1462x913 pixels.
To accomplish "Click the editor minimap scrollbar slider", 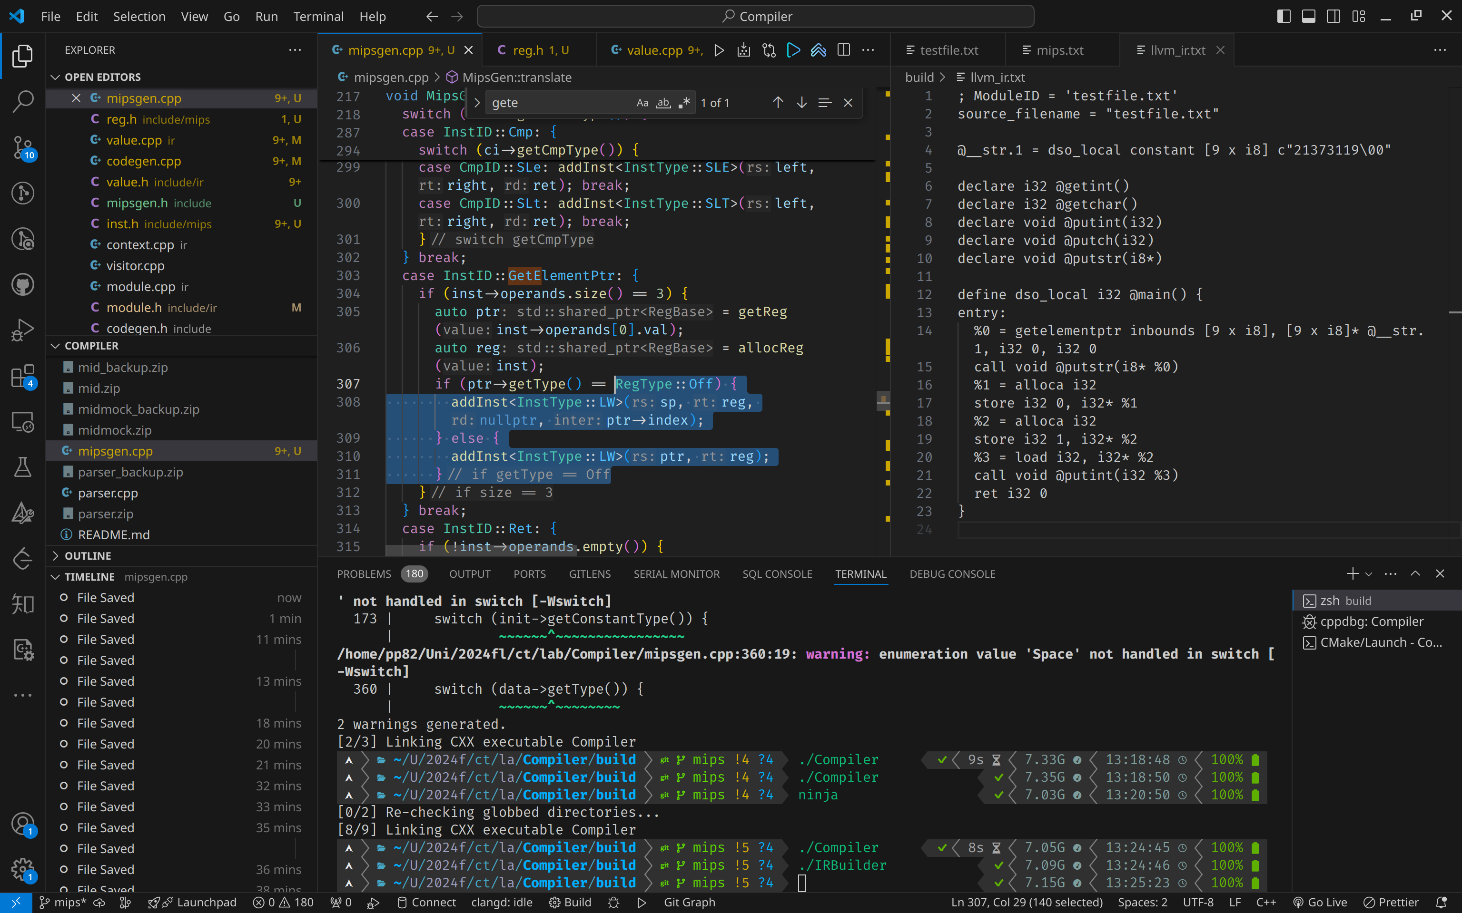I will (x=883, y=401).
